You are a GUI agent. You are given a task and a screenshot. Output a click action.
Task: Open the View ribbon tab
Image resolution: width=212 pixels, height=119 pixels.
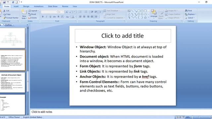[x=75, y=6]
